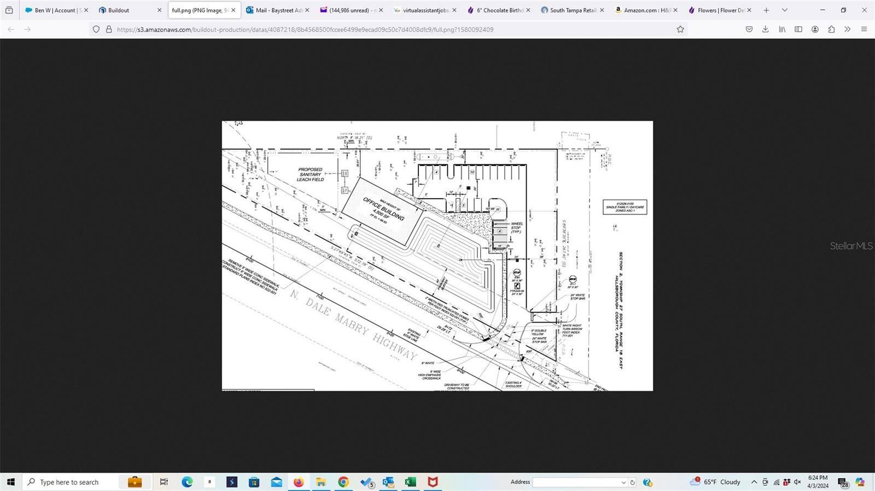Open the Mail app on taskbar

(x=276, y=482)
